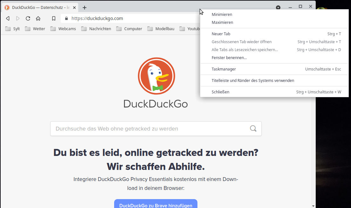Maximize the browser window
The image size is (351, 208).
300,6
